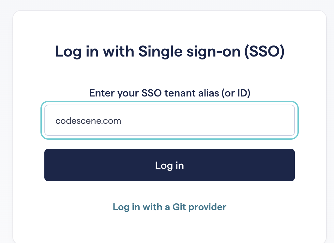Click the 'Enter your SSO tenant alias (or ID)' label
The width and height of the screenshot is (334, 243).
coord(169,93)
